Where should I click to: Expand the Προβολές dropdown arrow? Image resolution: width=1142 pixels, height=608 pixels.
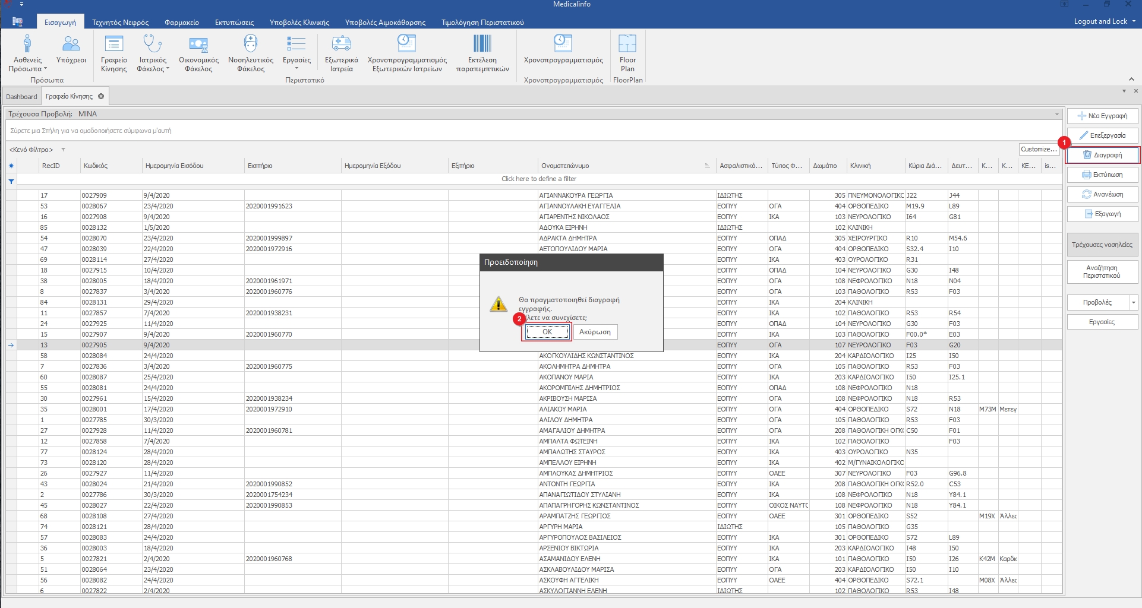tap(1133, 303)
